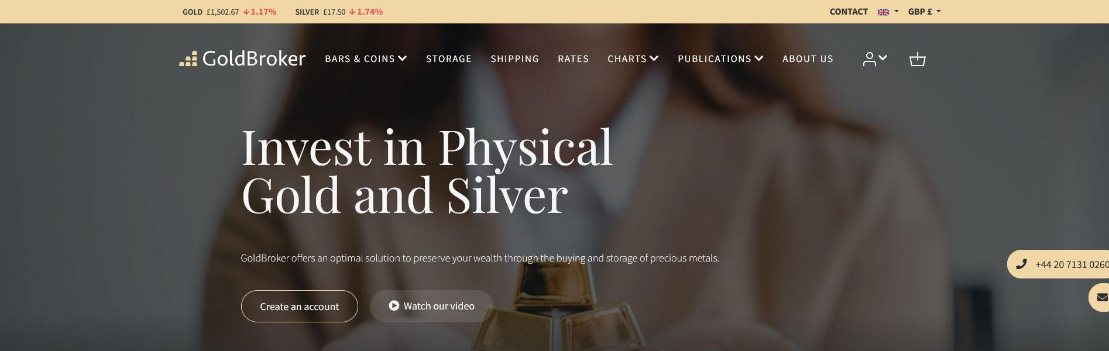1109x351 pixels.
Task: Open the Contact link
Action: coord(849,12)
